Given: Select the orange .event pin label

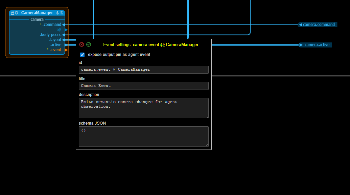Looking at the screenshot, I should coord(55,50).
